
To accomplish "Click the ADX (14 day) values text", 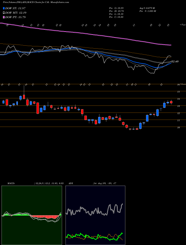I will 105,183.
